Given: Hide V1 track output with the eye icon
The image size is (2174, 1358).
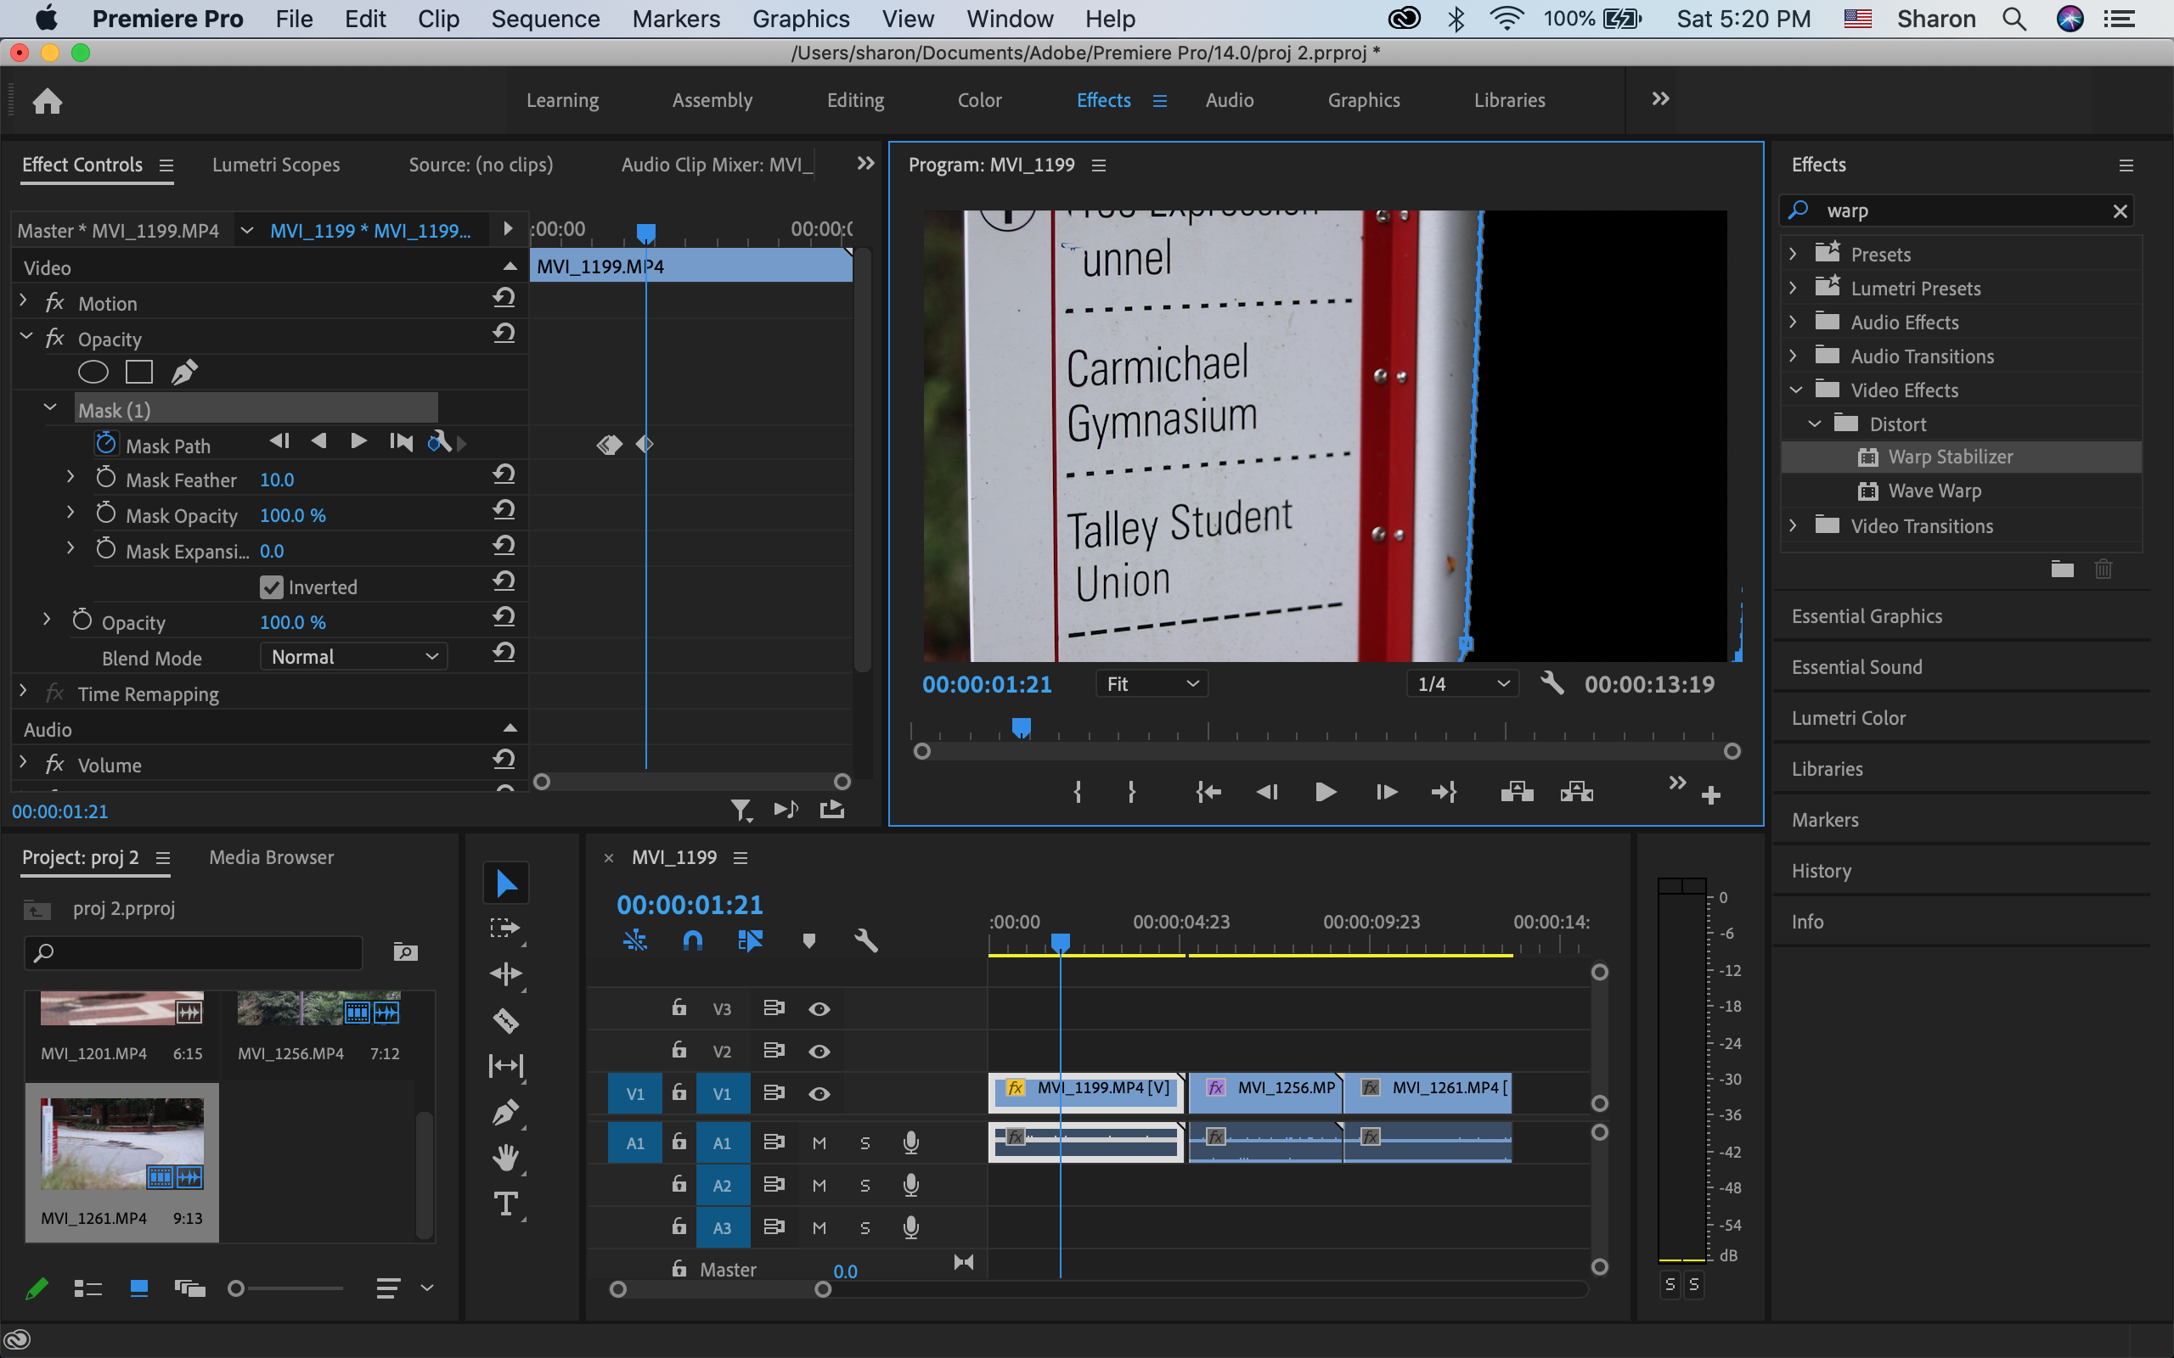Looking at the screenshot, I should coord(819,1093).
